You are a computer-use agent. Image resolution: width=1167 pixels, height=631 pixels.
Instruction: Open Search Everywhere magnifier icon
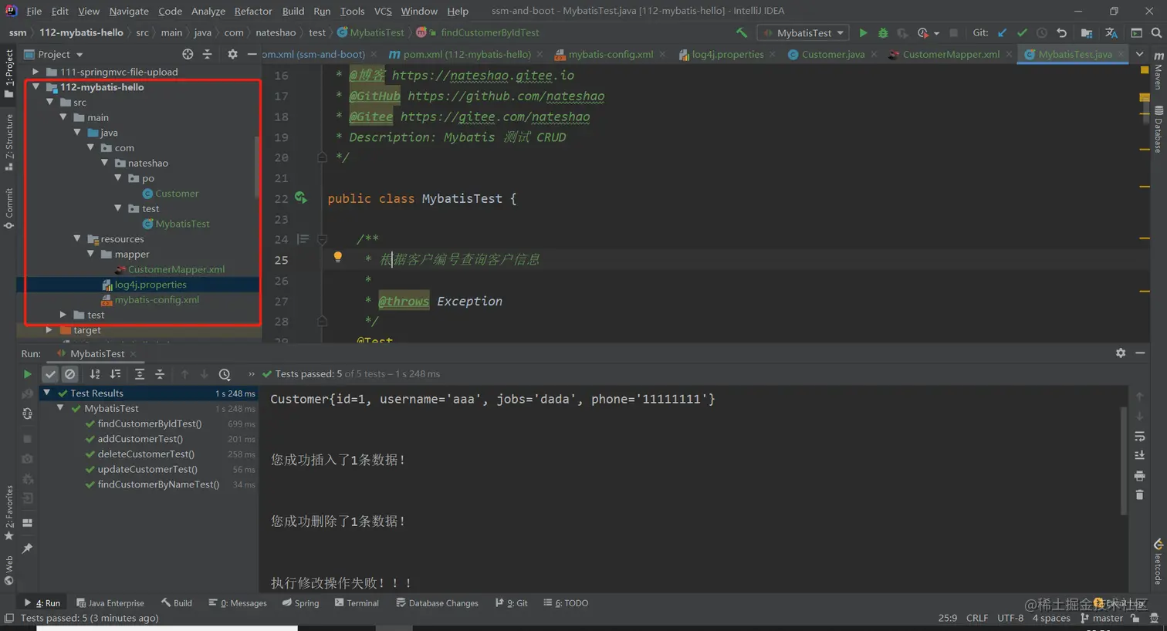[1156, 32]
